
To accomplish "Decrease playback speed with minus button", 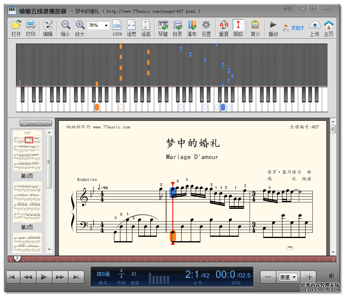I will 268,277.
